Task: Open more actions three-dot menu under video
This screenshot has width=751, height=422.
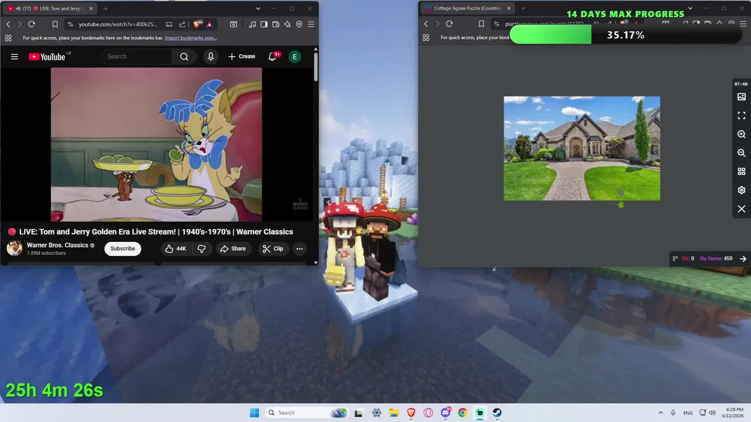Action: coord(299,249)
